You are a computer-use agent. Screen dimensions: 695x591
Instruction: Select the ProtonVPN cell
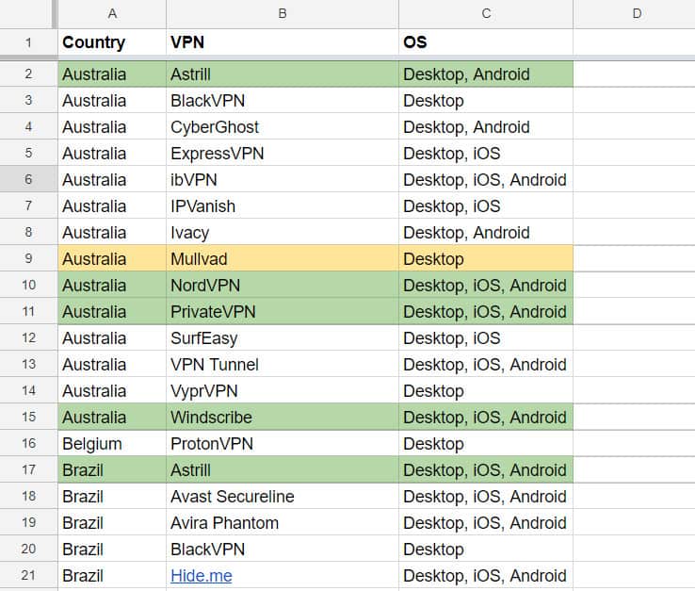click(283, 443)
